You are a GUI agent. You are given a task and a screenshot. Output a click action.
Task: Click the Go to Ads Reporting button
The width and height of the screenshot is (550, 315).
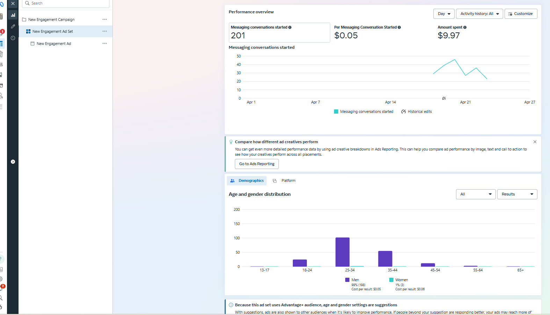point(256,164)
